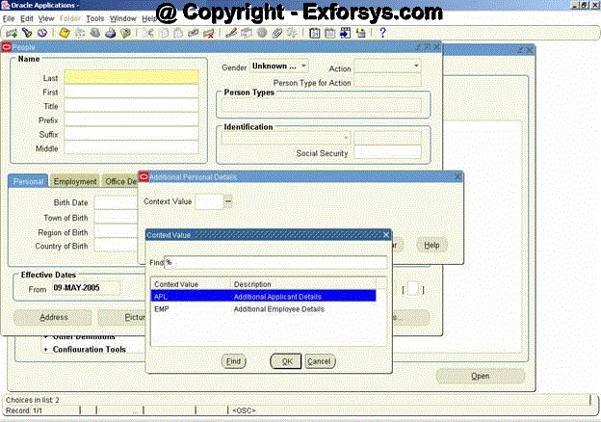The height and width of the screenshot is (422, 601).
Task: Click the Attachments paperclip toolbar icon
Action: [x=277, y=32]
